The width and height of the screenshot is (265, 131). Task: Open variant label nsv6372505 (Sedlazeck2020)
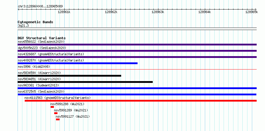(41, 91)
